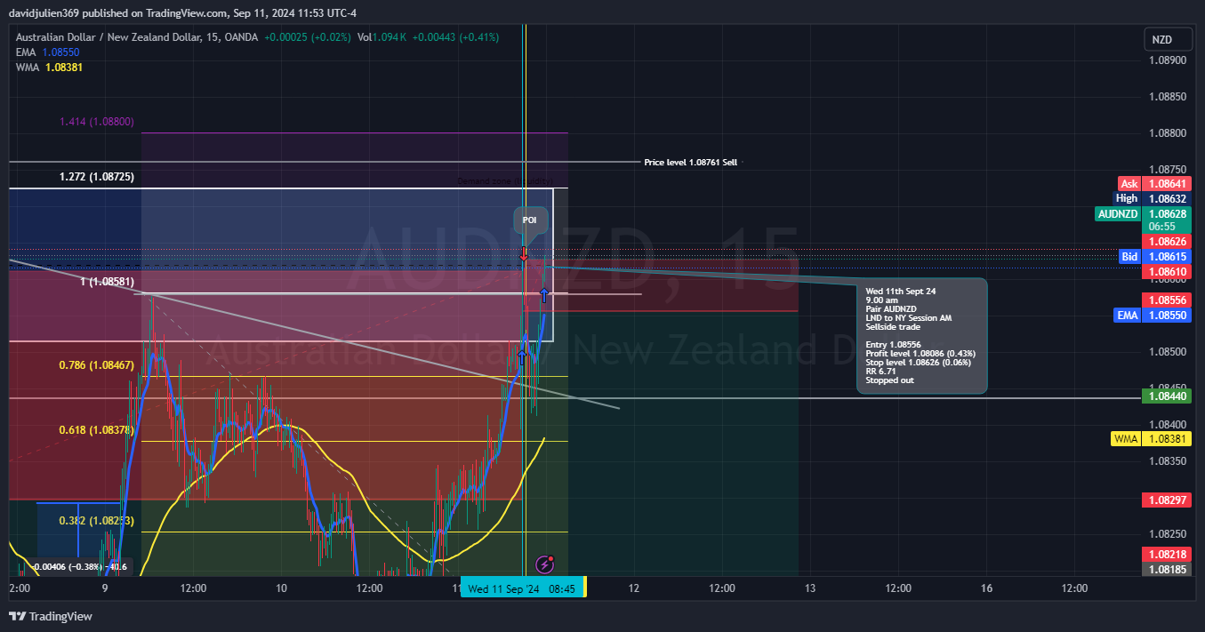The image size is (1205, 632).
Task: Click the 1.272 (1.08725) Fibonacci label
Action: click(97, 177)
